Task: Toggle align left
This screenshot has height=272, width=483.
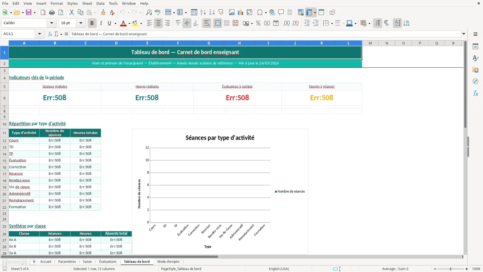Action: [x=149, y=23]
